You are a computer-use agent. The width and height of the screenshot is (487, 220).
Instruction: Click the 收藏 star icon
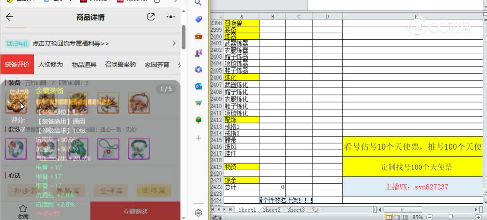click(x=23, y=208)
